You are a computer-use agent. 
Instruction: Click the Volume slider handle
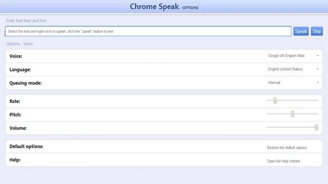click(317, 127)
